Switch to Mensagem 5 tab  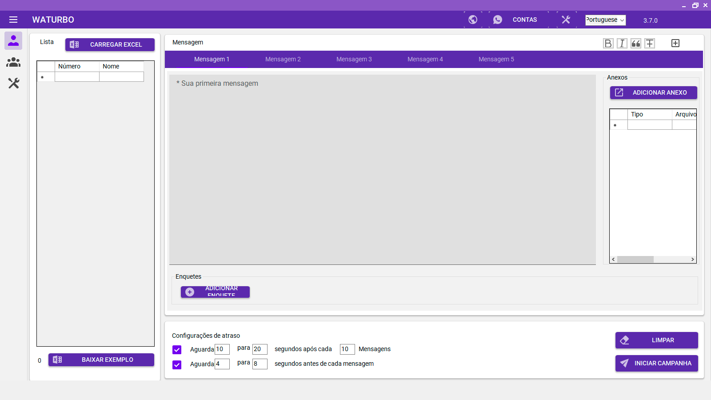496,59
